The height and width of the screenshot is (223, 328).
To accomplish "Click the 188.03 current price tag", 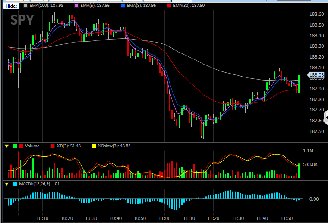I will coord(316,75).
